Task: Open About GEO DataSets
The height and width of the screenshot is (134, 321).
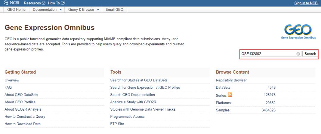Action: (x=21, y=95)
